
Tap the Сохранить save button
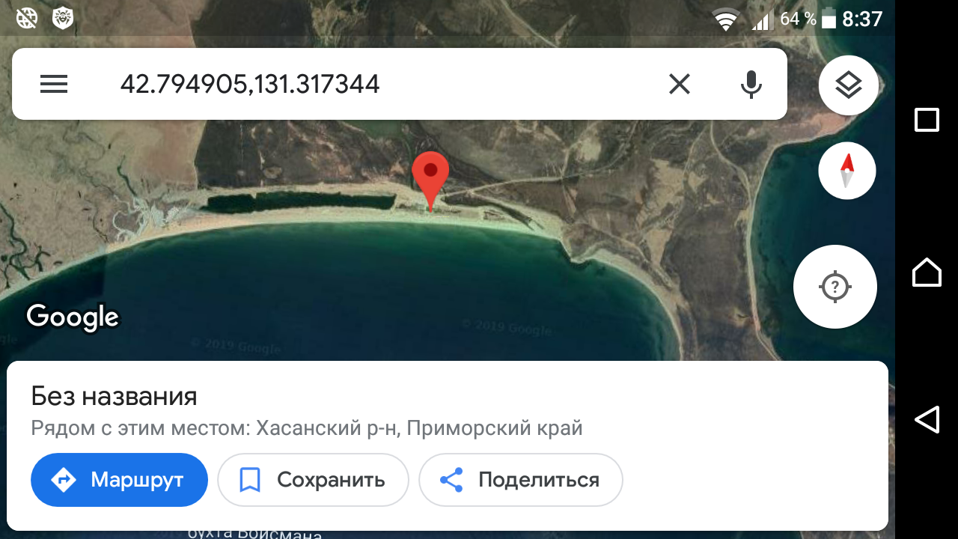click(313, 480)
